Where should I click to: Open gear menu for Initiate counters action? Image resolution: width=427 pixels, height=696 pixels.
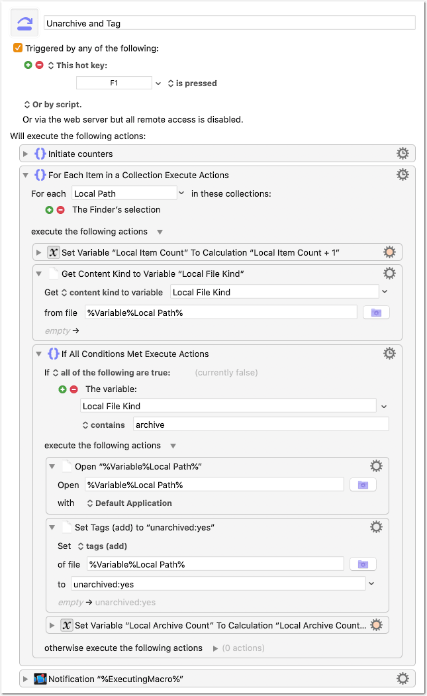(x=403, y=154)
